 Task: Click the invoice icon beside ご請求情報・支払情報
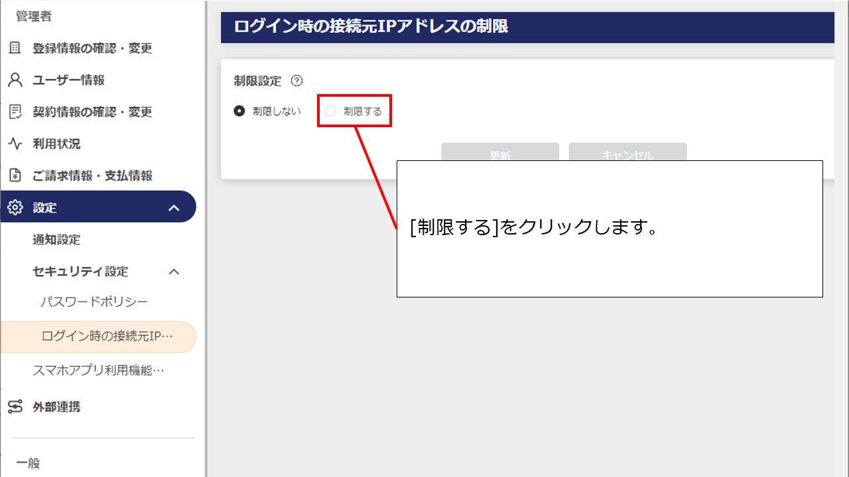pos(15,176)
